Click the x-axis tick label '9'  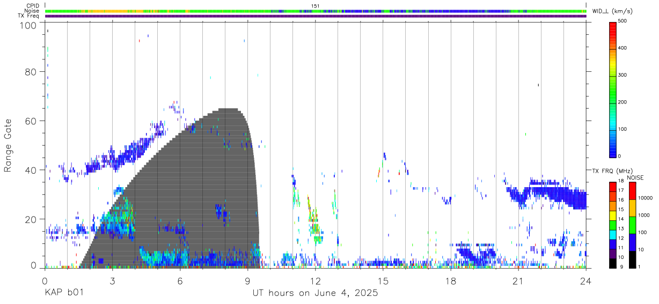(x=247, y=281)
